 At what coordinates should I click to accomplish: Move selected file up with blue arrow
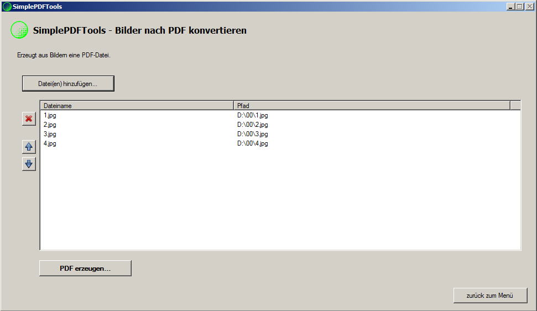pyautogui.click(x=29, y=147)
